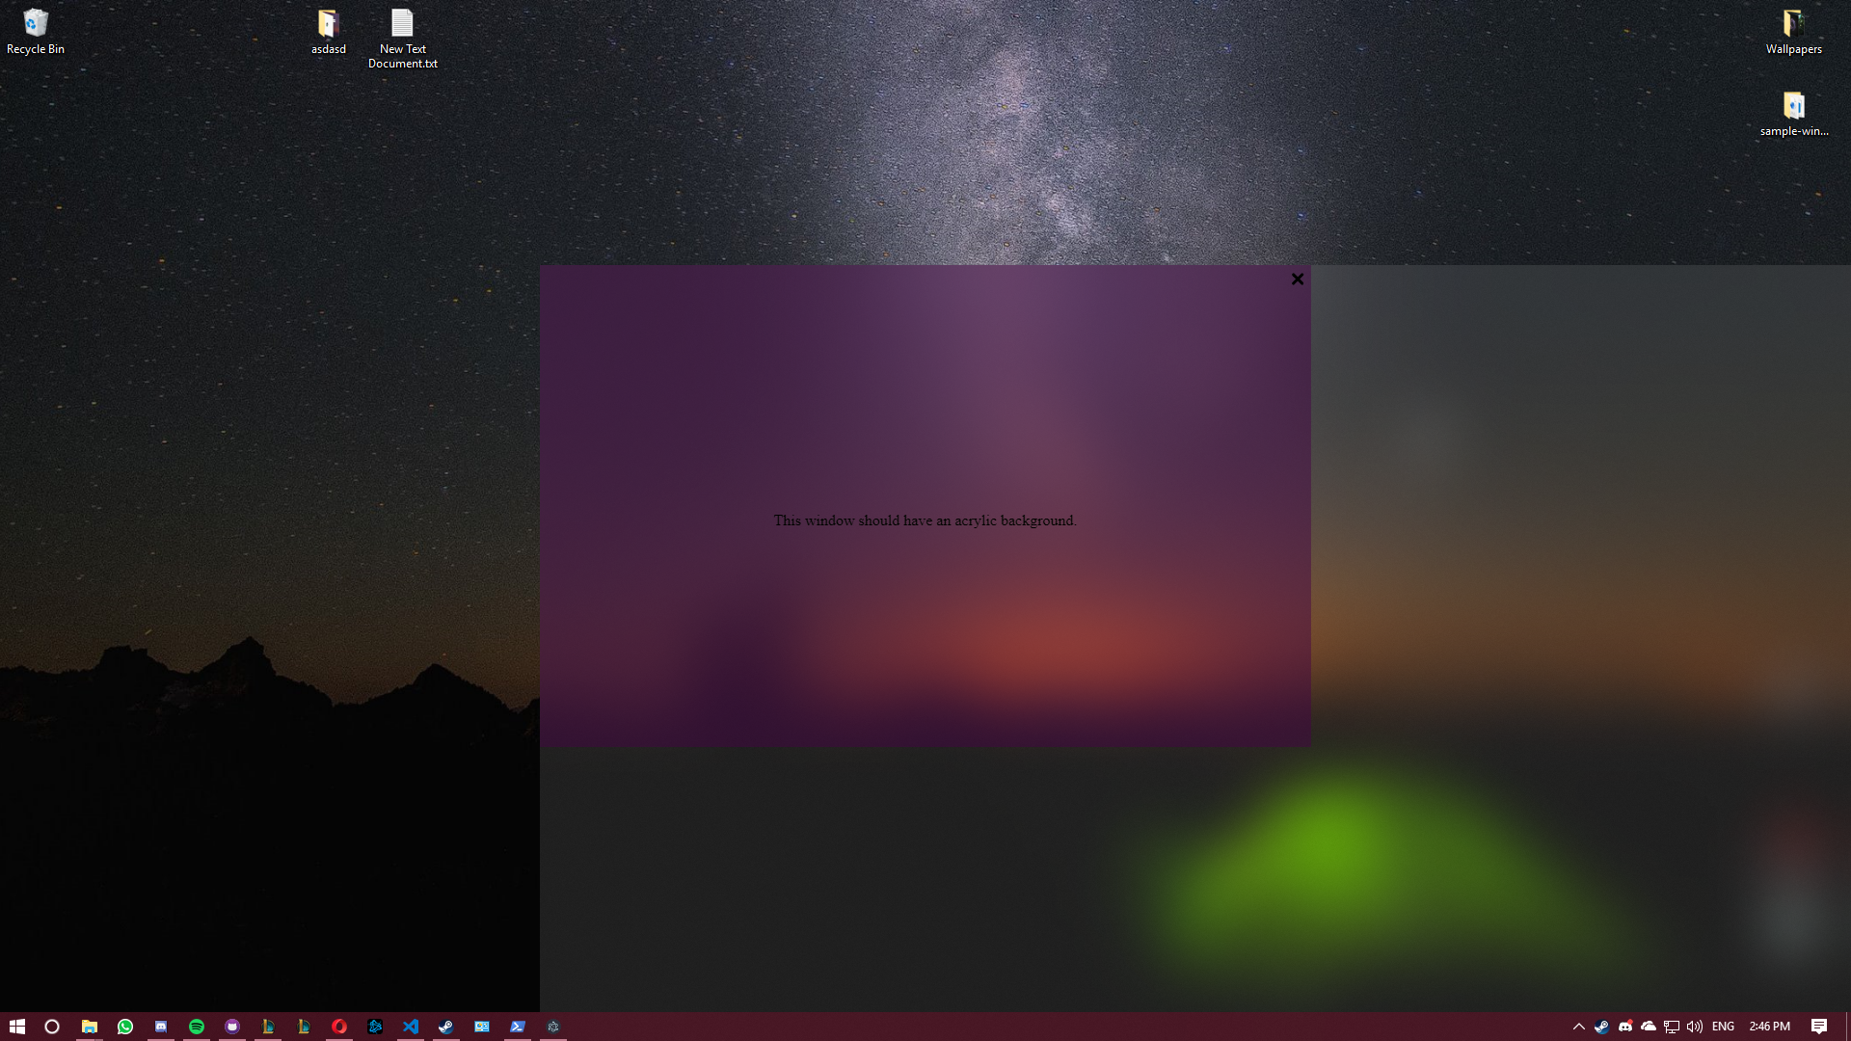The height and width of the screenshot is (1041, 1851).
Task: Close the acrylic background window
Action: coord(1297,280)
